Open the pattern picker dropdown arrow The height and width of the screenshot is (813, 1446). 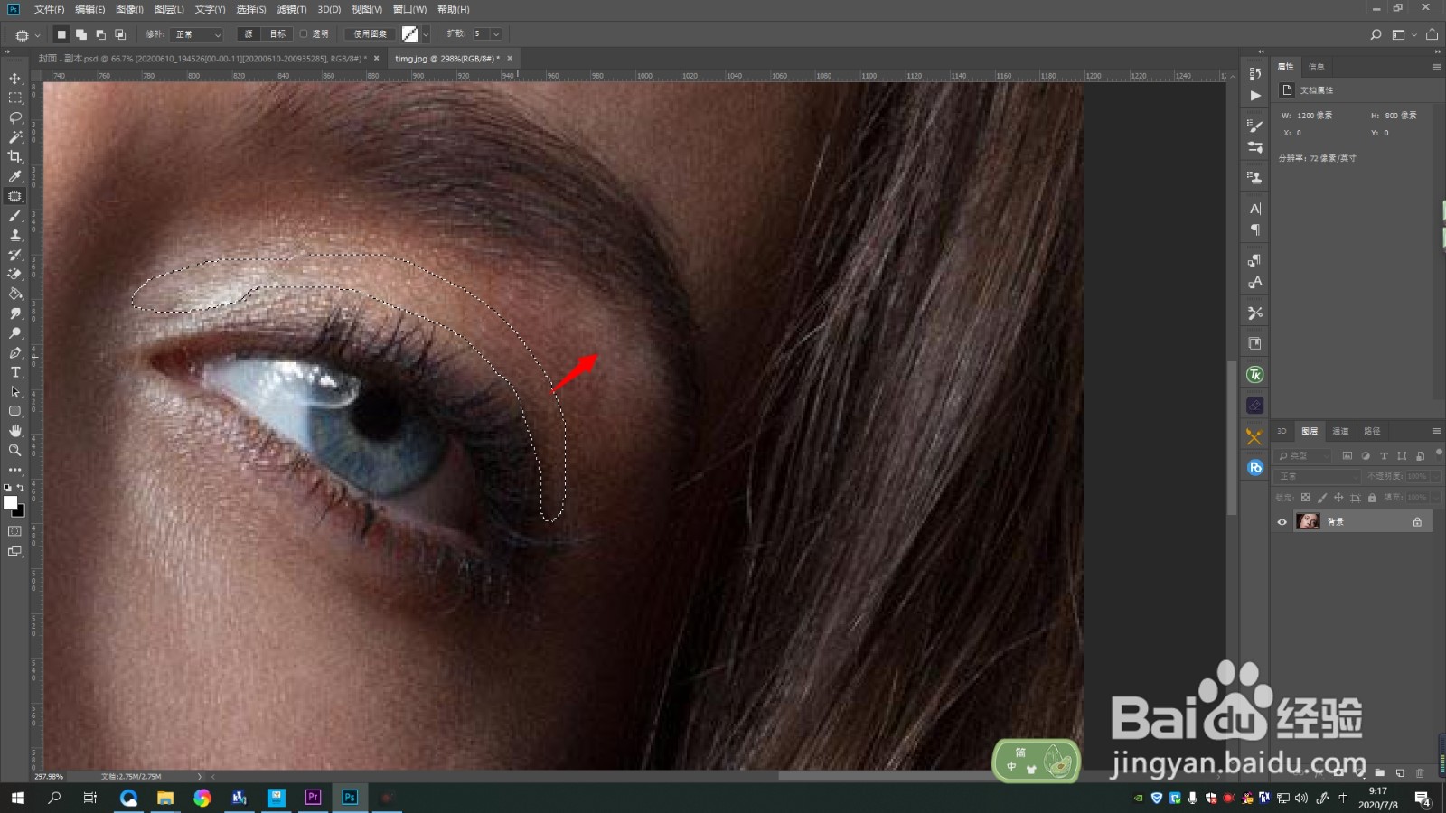[426, 34]
